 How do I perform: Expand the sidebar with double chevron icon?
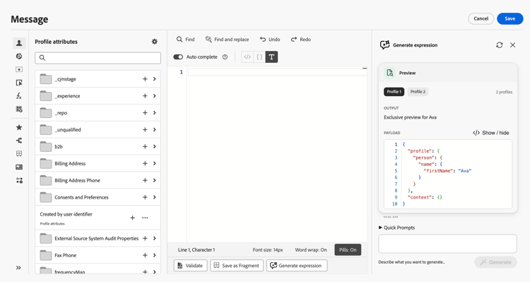click(x=18, y=267)
